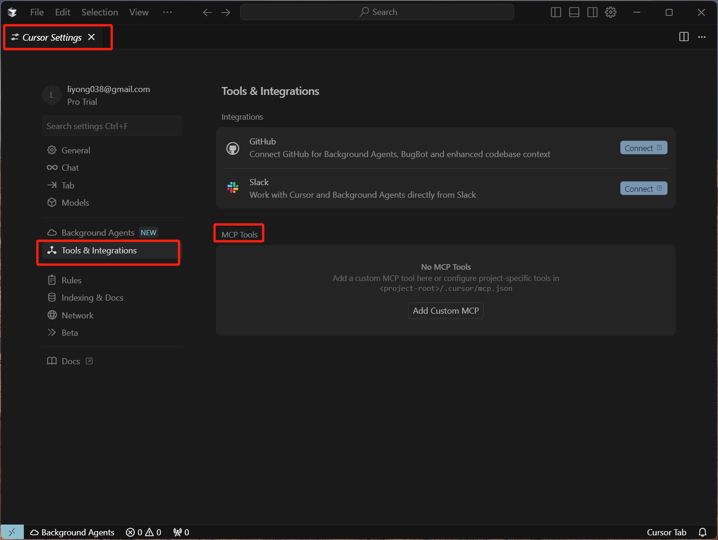Click the Cursor app logo icon
The width and height of the screenshot is (718, 540).
pyautogui.click(x=12, y=12)
